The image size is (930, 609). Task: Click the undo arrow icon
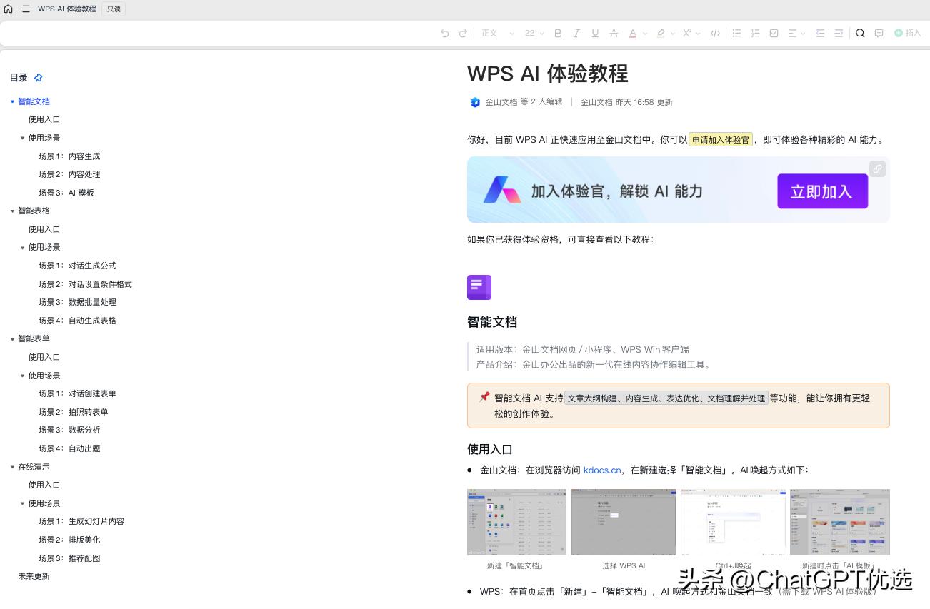(x=444, y=33)
